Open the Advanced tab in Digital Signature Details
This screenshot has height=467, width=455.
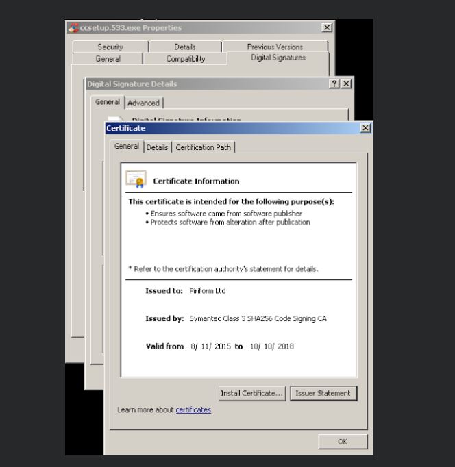[143, 103]
